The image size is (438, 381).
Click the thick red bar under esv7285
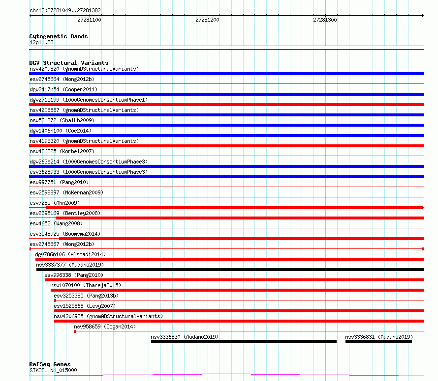234,208
